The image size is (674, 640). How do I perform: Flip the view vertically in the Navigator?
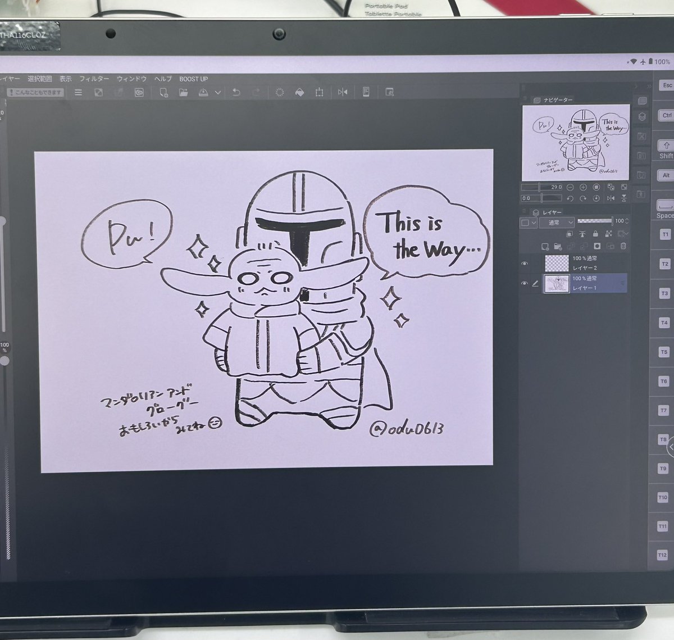click(624, 198)
